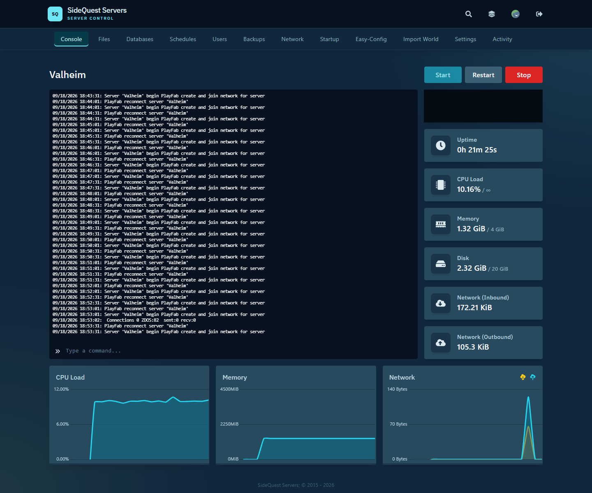This screenshot has width=592, height=493.
Task: View the Activity tab
Action: (502, 39)
